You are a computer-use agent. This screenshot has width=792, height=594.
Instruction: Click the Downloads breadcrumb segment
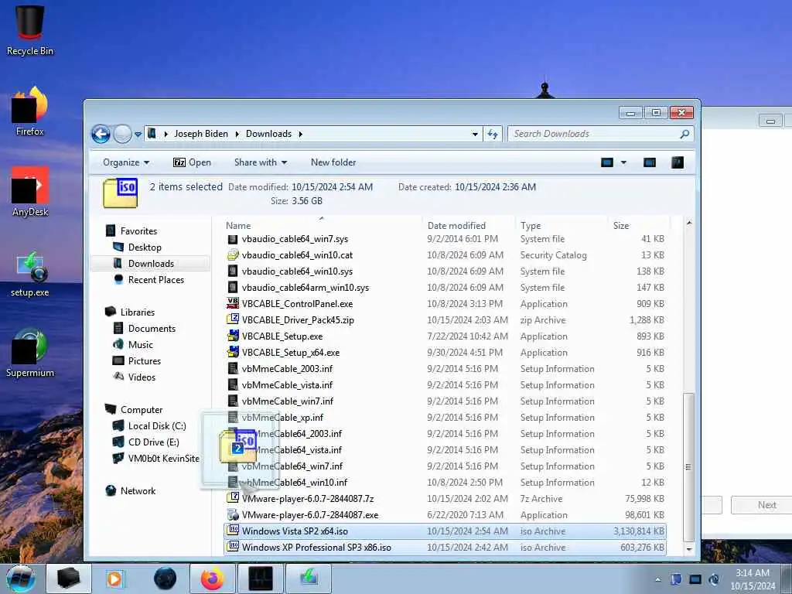click(268, 134)
